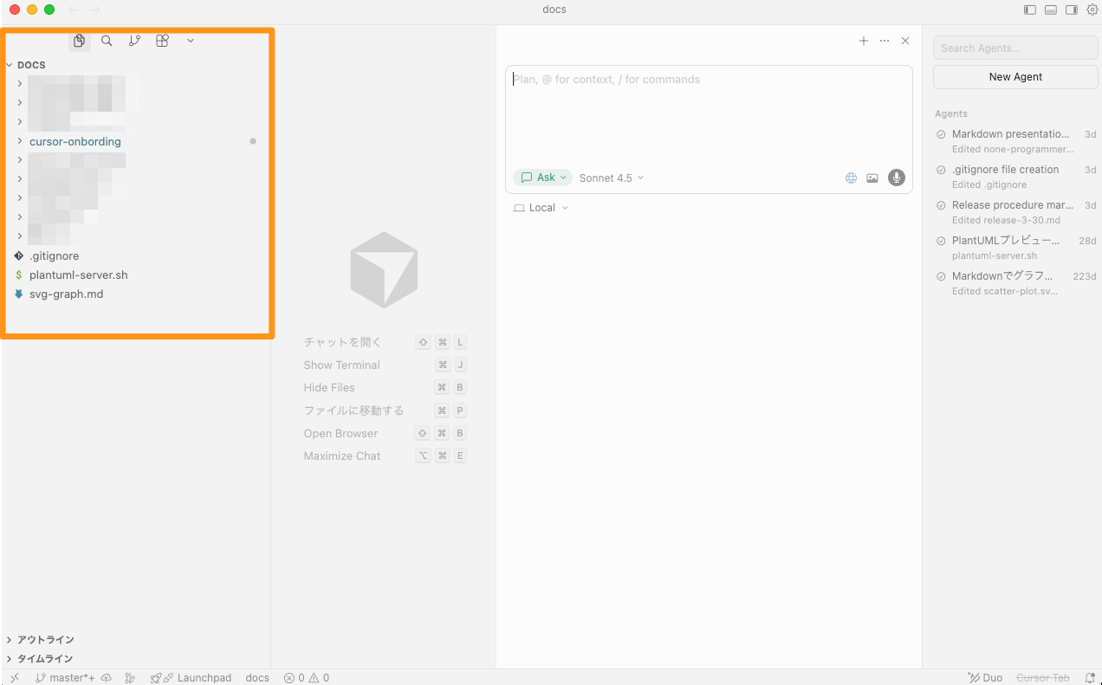Expand the cursor-onbording folder
The image size is (1102, 685).
pos(75,141)
